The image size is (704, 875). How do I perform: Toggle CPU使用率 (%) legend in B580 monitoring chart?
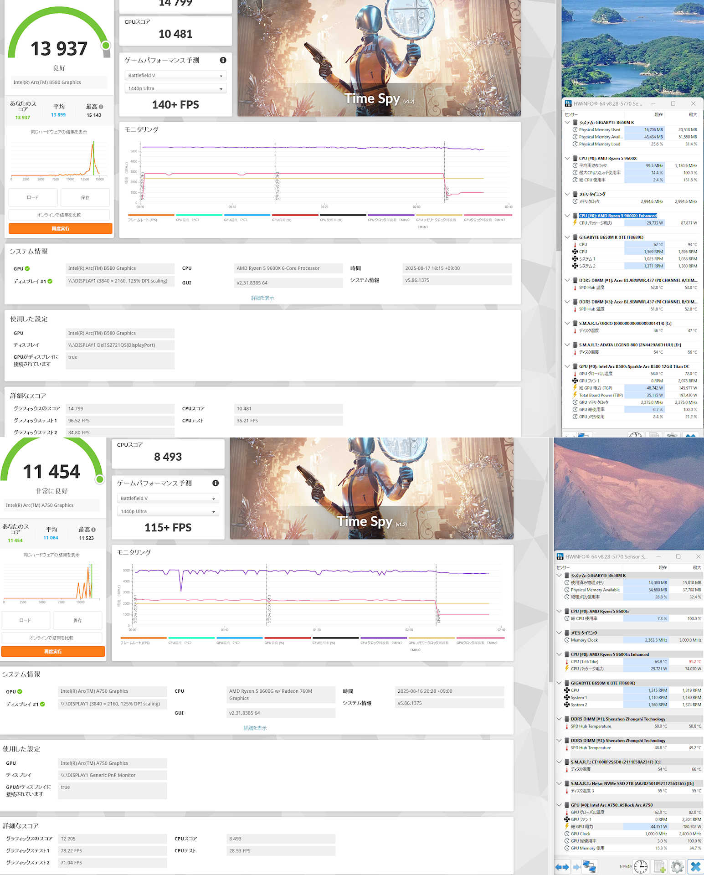click(x=343, y=218)
